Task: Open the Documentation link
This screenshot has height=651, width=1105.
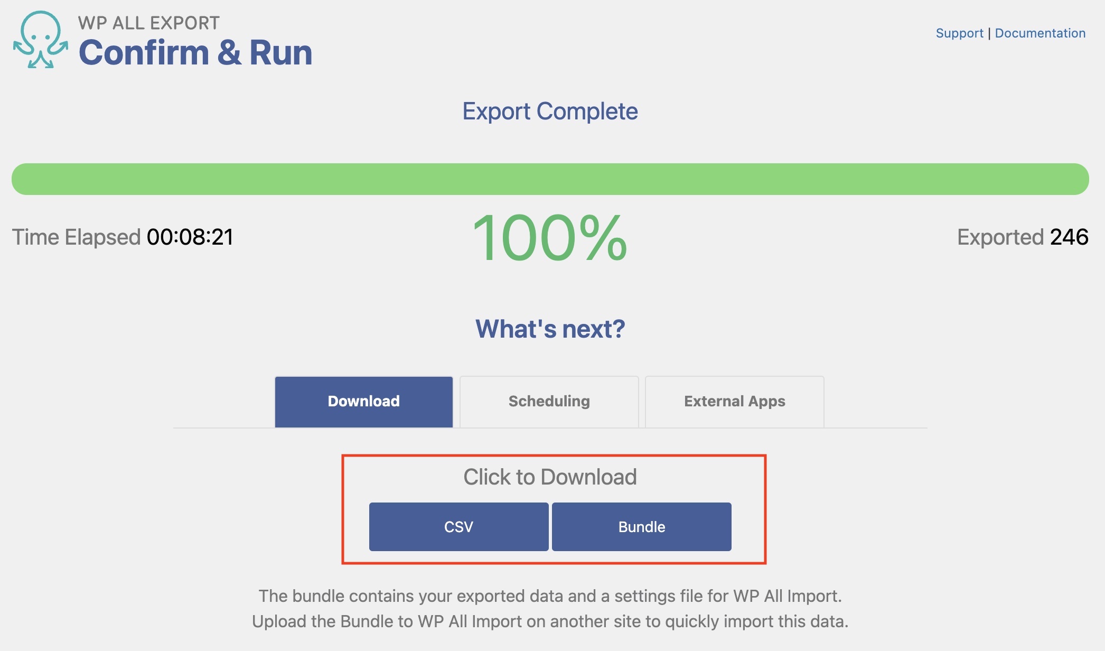Action: (1040, 33)
